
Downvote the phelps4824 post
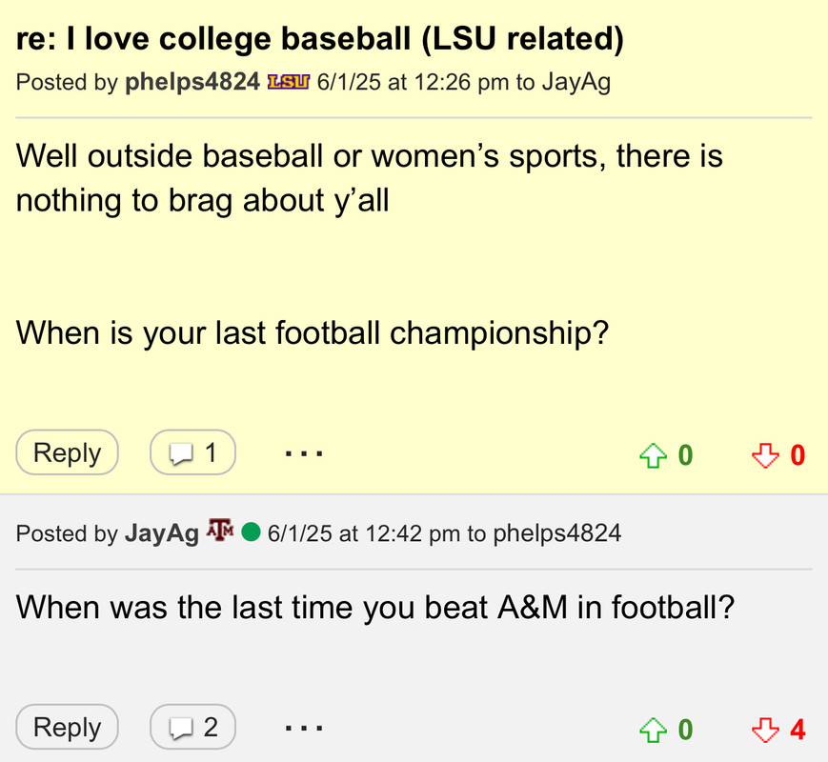tap(765, 456)
